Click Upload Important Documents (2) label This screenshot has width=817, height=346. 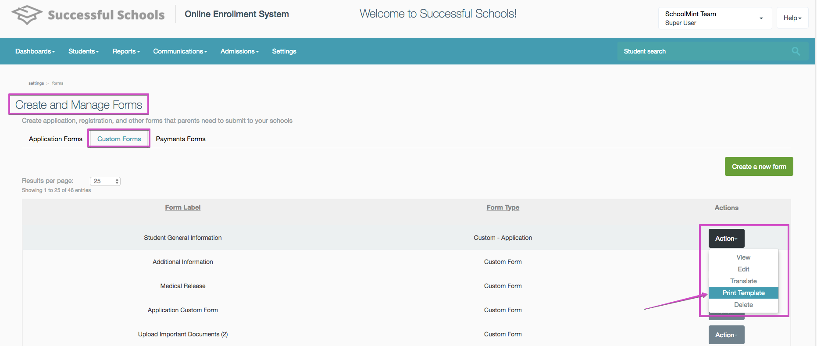(183, 334)
